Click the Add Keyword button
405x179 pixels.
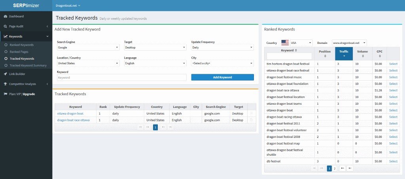pyautogui.click(x=222, y=77)
